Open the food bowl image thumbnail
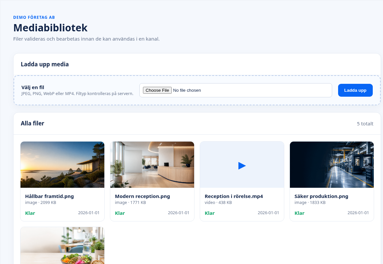Viewport: 383px width, 264px height. pos(62,246)
